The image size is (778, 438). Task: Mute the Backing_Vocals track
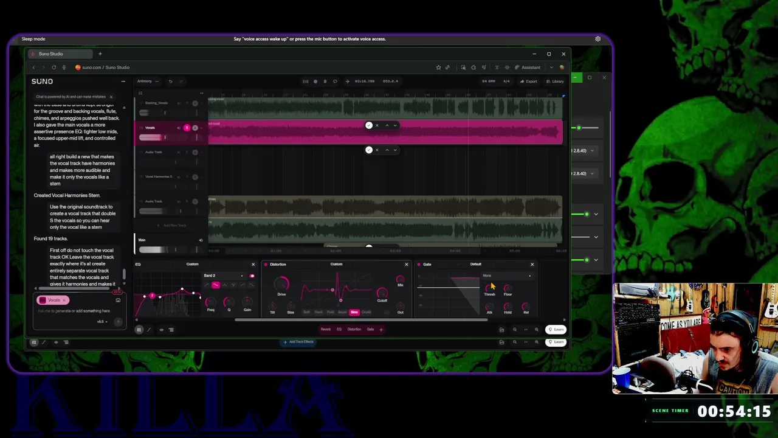coord(179,103)
